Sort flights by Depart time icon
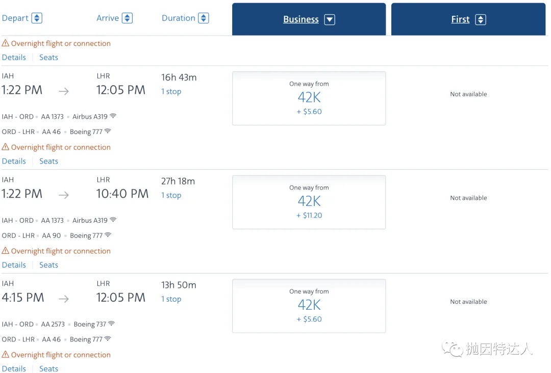This screenshot has width=551, height=373. pyautogui.click(x=37, y=18)
